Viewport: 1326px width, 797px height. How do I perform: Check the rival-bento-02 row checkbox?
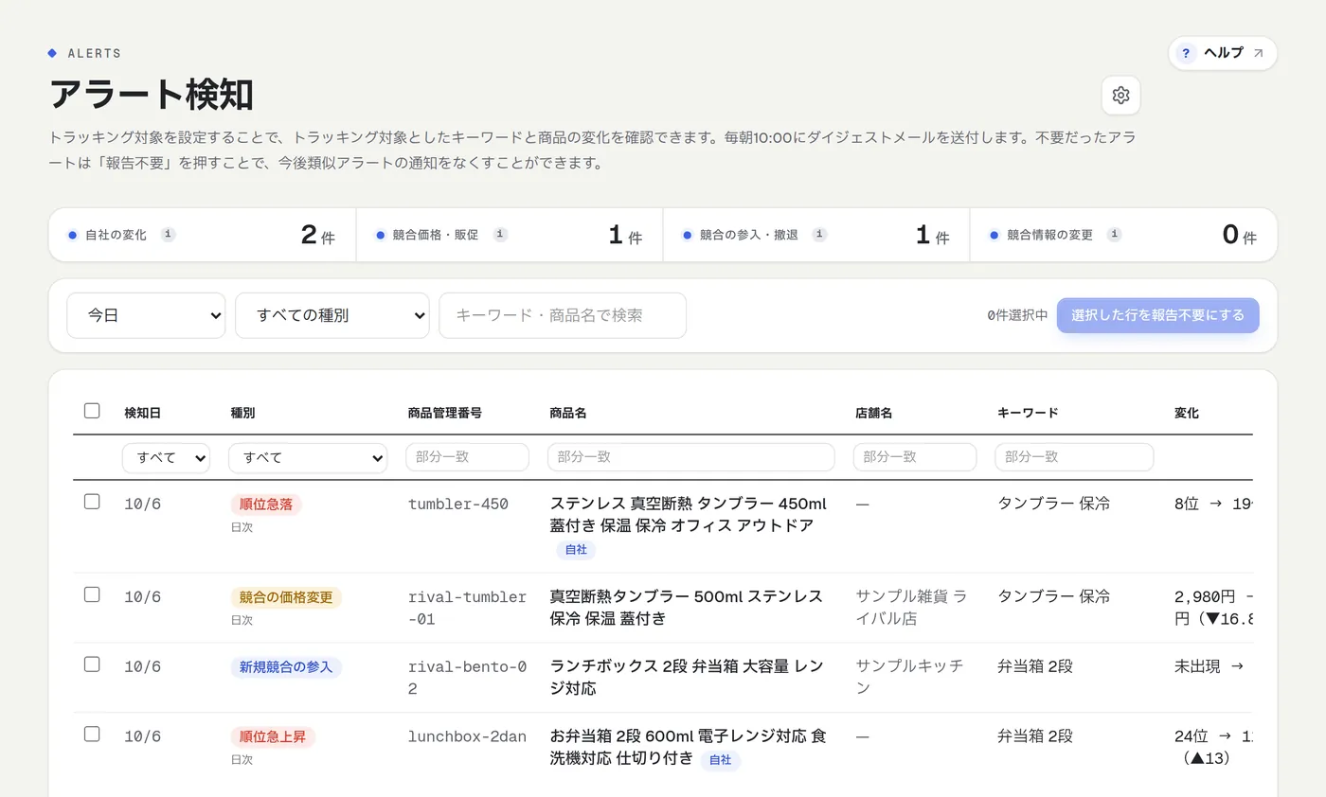pyautogui.click(x=92, y=664)
